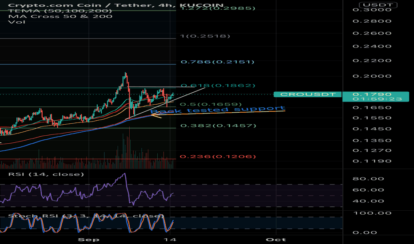Select the 0.382(0.1457) Fibonacci label
Viewport: 414px width, 244px height.
point(218,126)
